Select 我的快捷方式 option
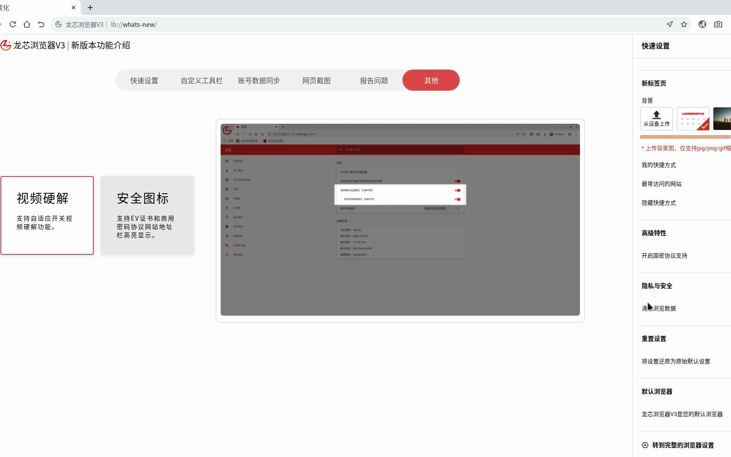The width and height of the screenshot is (731, 457). point(659,165)
